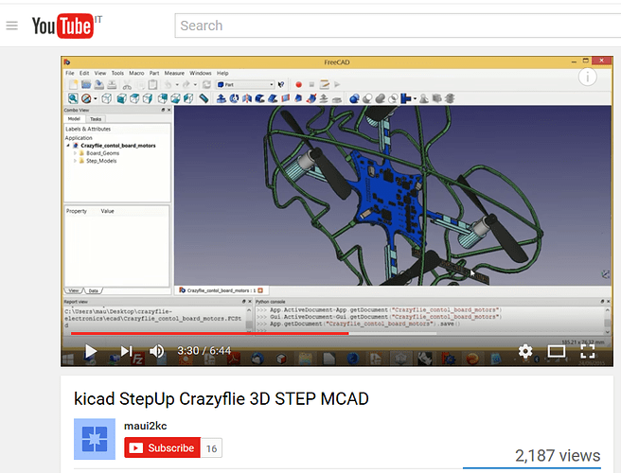Click the Report view scrollbar

[249, 318]
